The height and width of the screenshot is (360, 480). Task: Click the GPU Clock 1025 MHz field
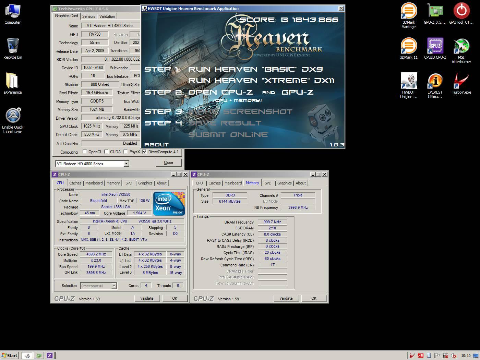point(92,126)
